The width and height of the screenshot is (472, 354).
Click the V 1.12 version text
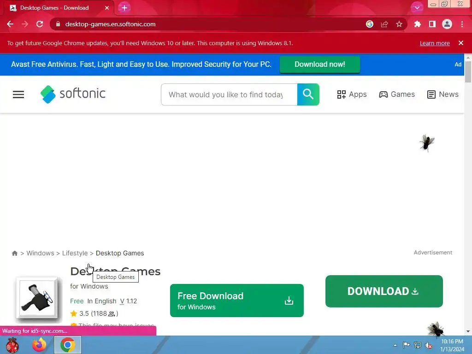[129, 301]
